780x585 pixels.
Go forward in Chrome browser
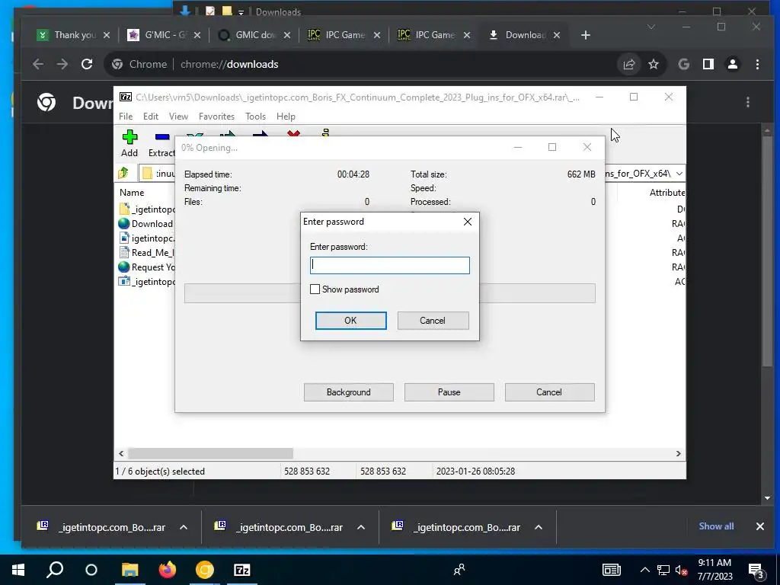62,64
